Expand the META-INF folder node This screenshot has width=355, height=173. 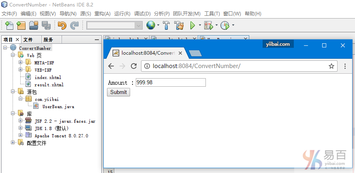pyautogui.click(x=20, y=62)
